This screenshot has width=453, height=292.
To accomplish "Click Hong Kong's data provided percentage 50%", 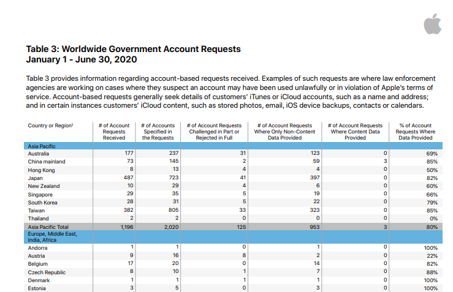I will tap(432, 170).
